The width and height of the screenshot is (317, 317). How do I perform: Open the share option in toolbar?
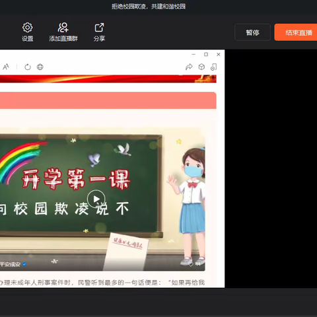[99, 32]
